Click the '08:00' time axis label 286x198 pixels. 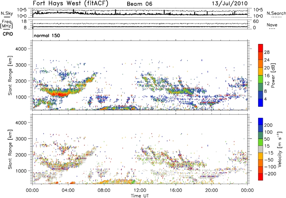(104, 190)
